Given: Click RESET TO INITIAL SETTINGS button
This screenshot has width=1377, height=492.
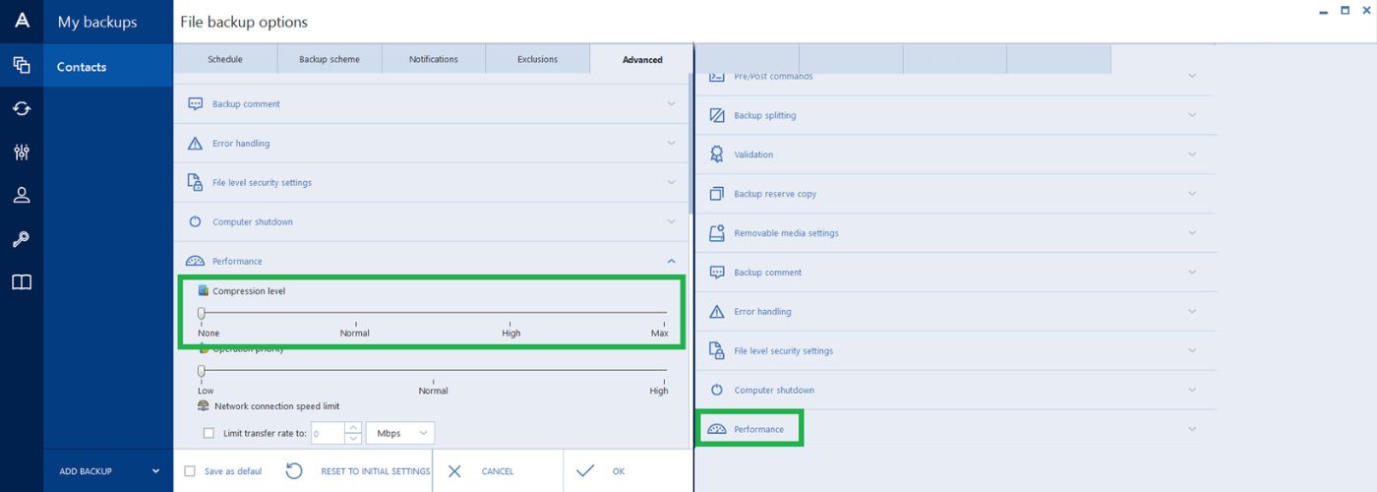Looking at the screenshot, I should pyautogui.click(x=376, y=471).
